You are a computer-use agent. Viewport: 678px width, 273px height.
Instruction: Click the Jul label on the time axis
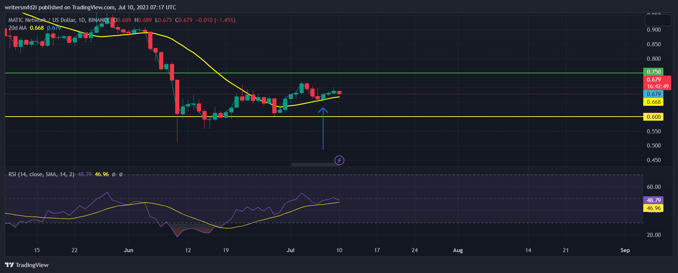290,250
